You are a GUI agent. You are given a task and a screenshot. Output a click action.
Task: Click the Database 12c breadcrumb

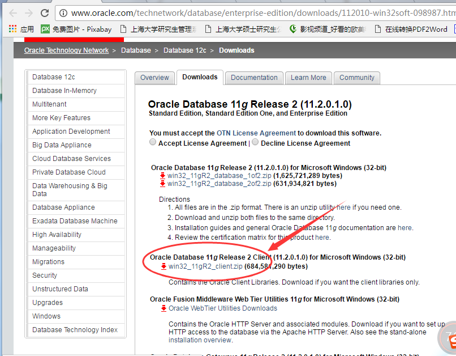pyautogui.click(x=184, y=50)
